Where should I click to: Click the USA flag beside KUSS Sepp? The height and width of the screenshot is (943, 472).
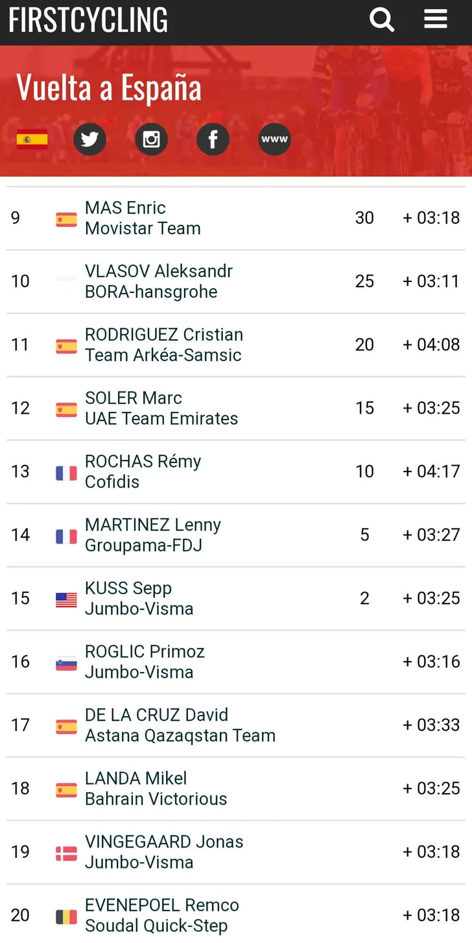pos(66,600)
